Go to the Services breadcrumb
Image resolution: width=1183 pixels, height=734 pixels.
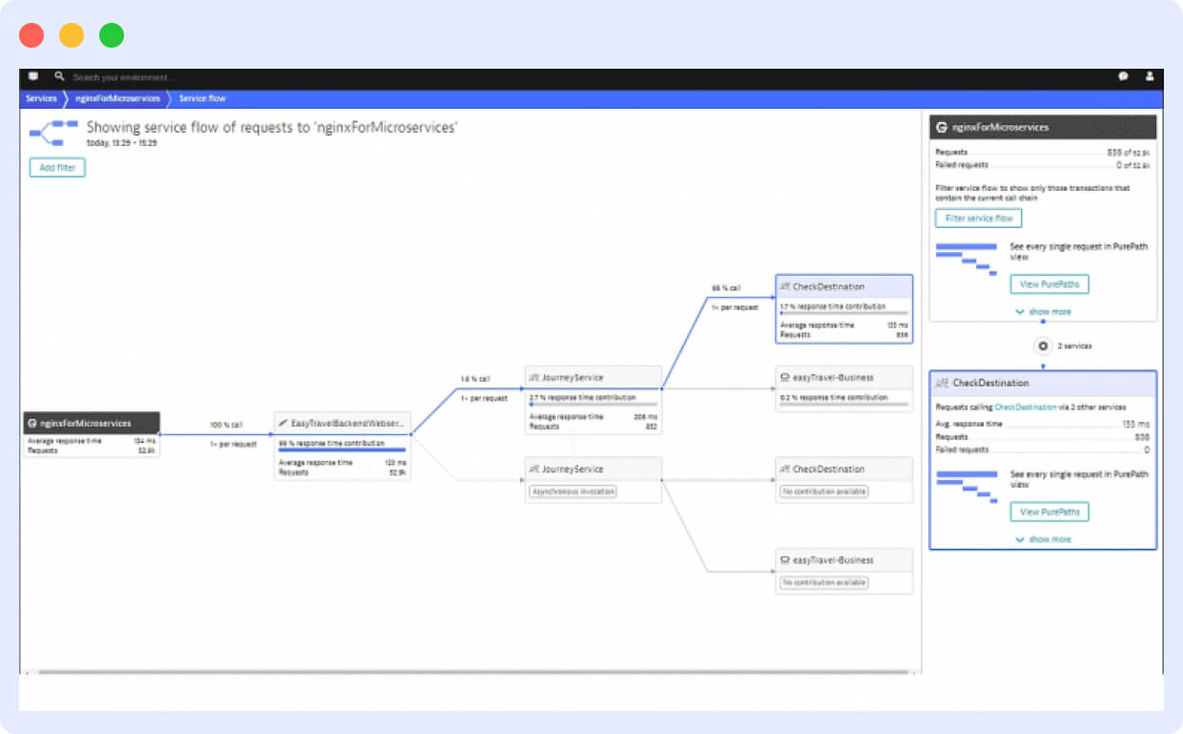coord(41,98)
